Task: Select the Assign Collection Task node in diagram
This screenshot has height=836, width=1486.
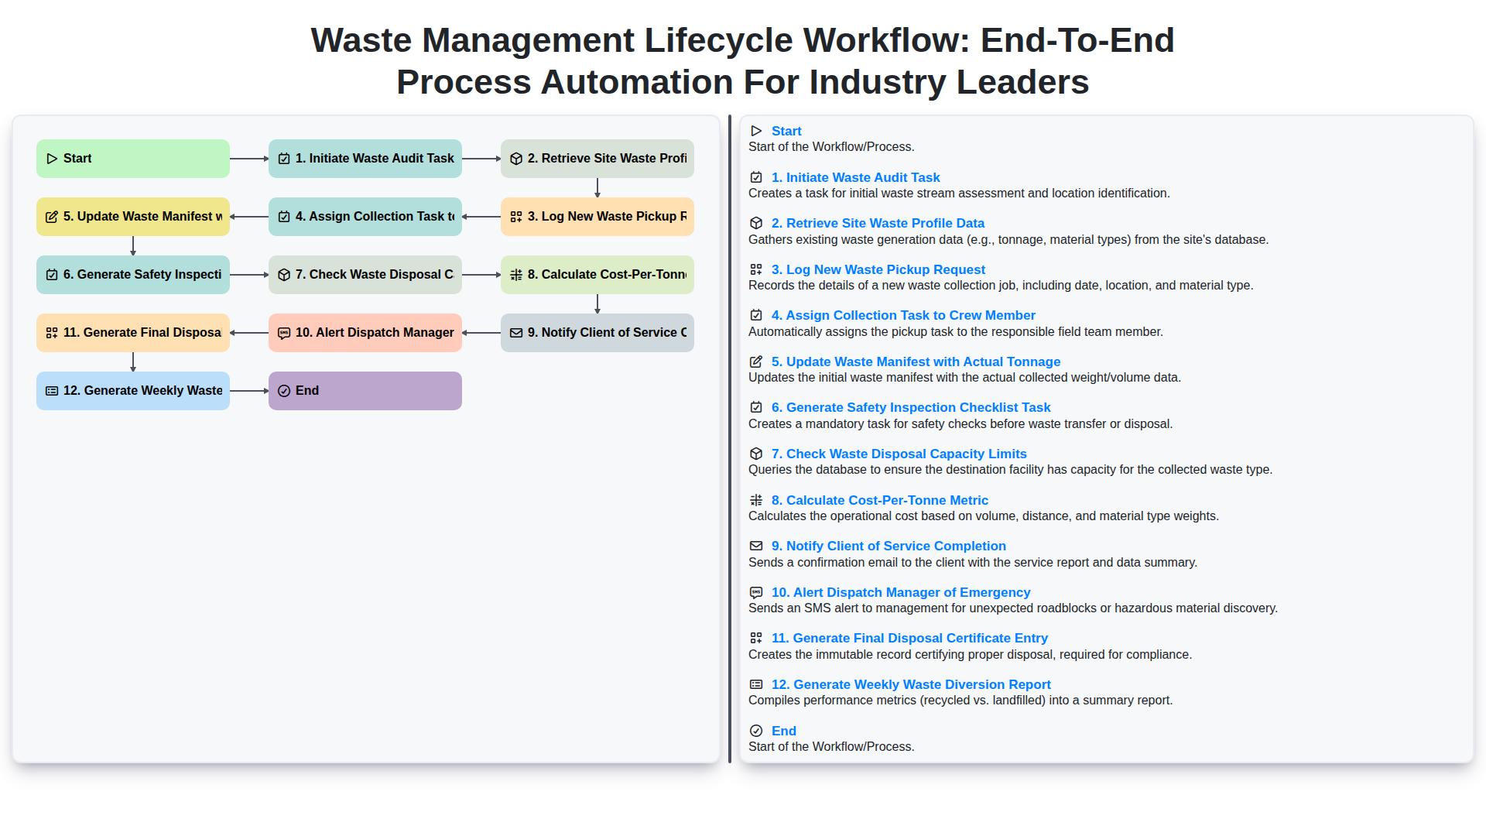Action: (x=365, y=217)
